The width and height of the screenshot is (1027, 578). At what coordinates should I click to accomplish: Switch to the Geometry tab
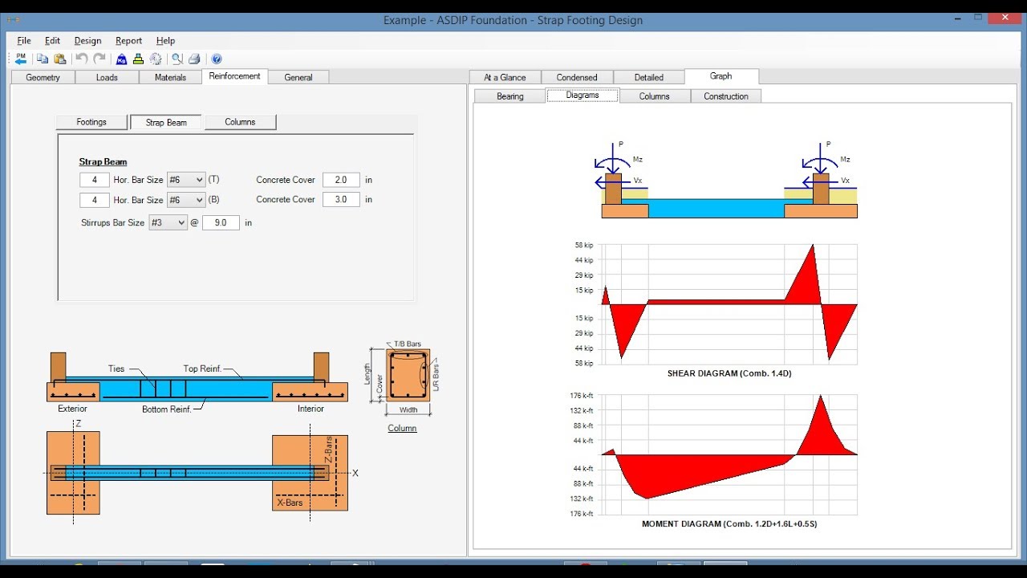pyautogui.click(x=43, y=77)
